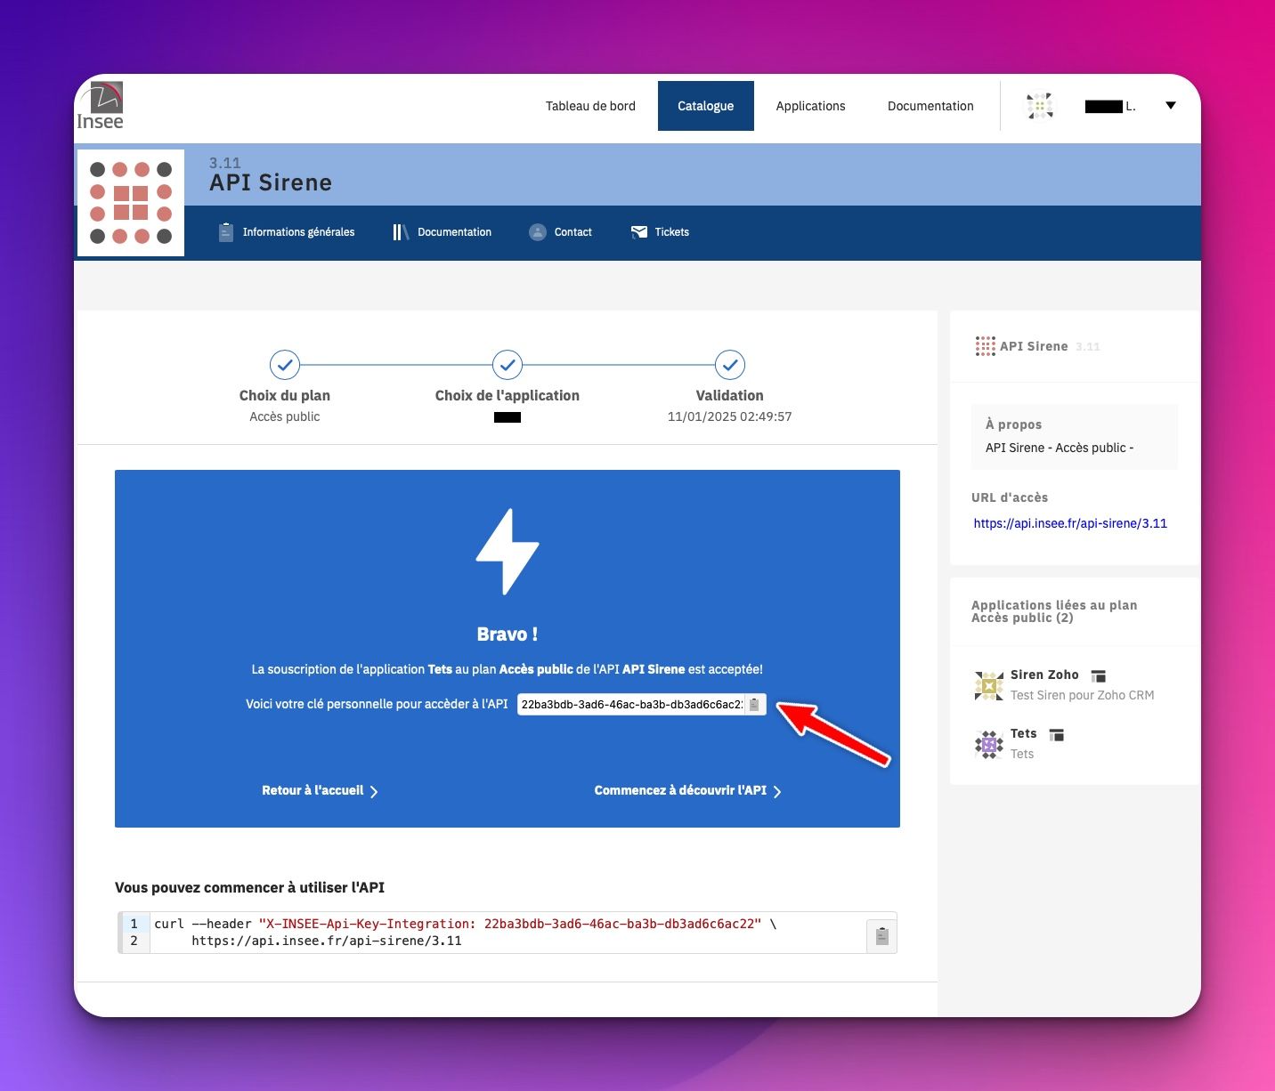Click the personal API key field

pos(630,704)
